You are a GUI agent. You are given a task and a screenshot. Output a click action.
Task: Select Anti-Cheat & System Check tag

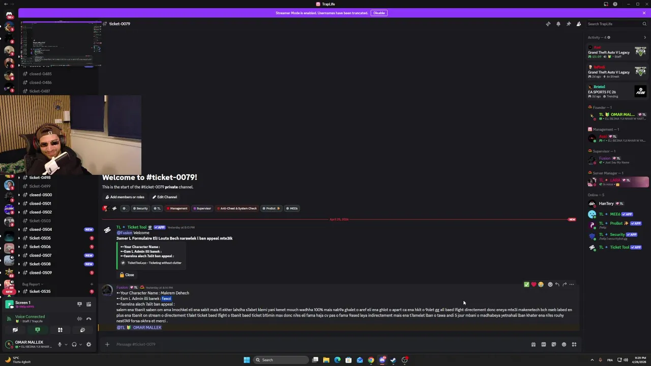[237, 208]
